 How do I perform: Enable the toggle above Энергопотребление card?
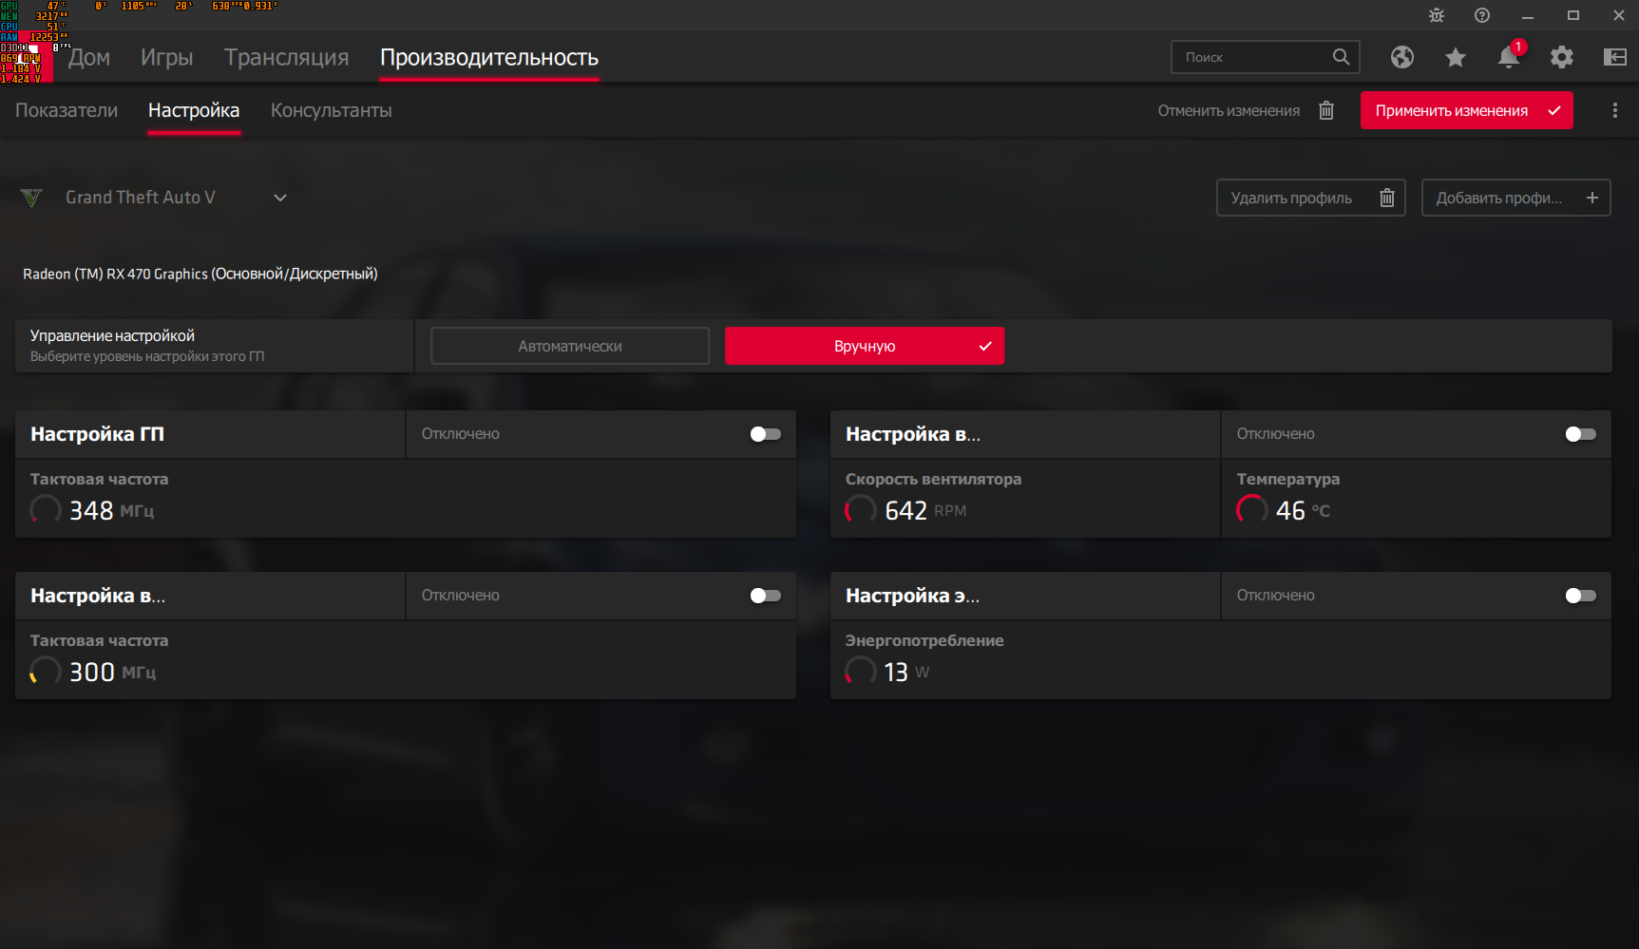pyautogui.click(x=1581, y=596)
